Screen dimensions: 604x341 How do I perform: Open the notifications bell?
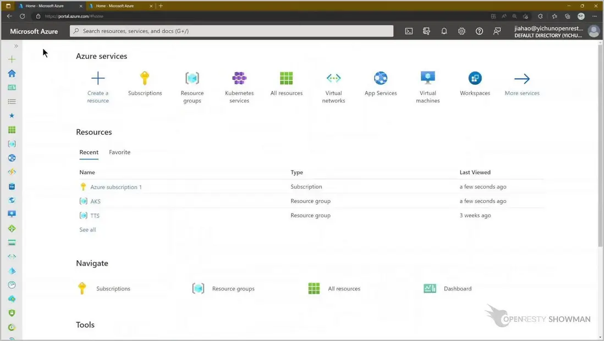[x=444, y=31]
